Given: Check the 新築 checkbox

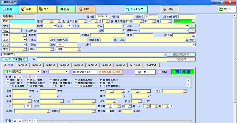Looking at the screenshot, I should pyautogui.click(x=107, y=111).
